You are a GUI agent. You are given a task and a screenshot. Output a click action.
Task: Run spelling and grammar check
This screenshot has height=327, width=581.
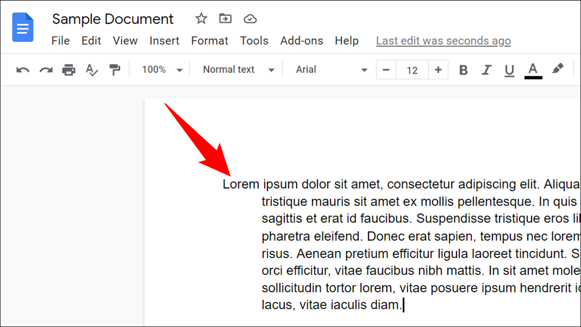coord(92,70)
